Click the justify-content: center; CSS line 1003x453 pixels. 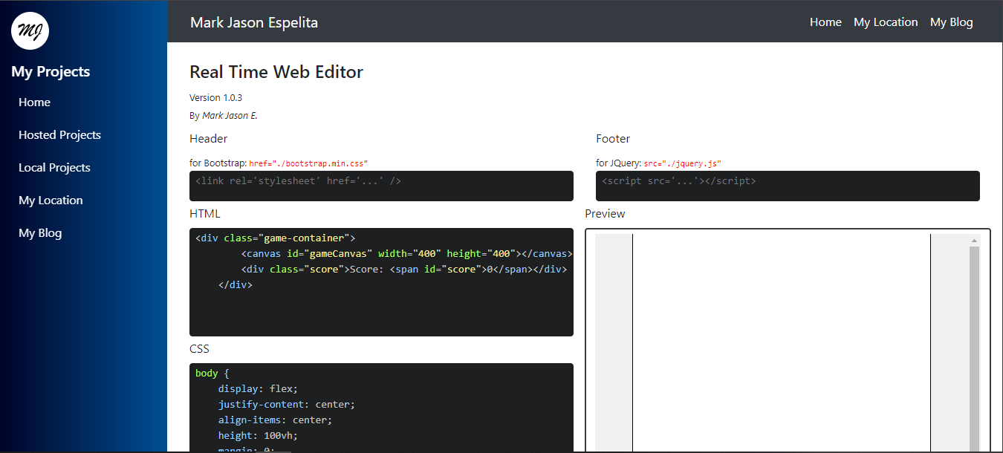click(x=287, y=405)
